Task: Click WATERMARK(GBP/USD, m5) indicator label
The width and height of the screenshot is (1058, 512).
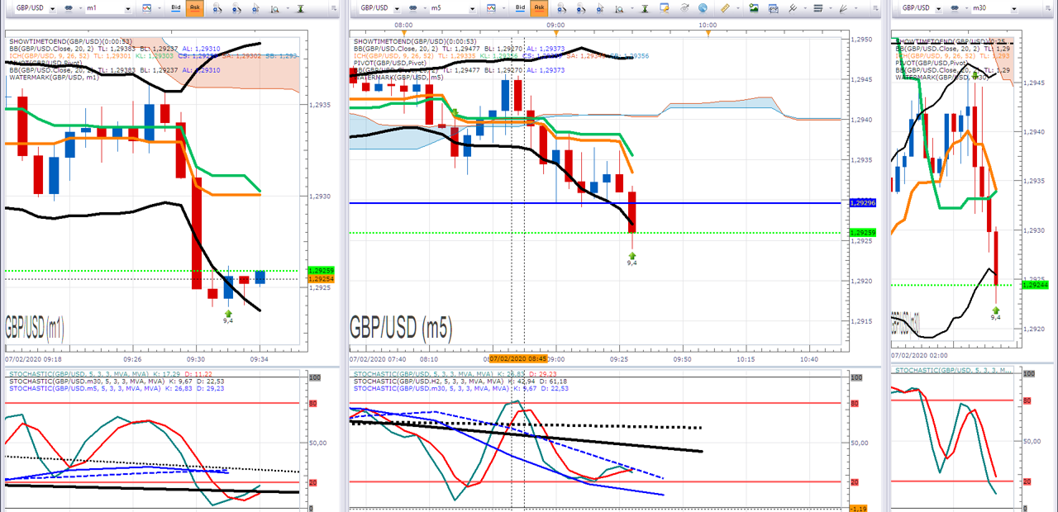Action: [x=398, y=78]
